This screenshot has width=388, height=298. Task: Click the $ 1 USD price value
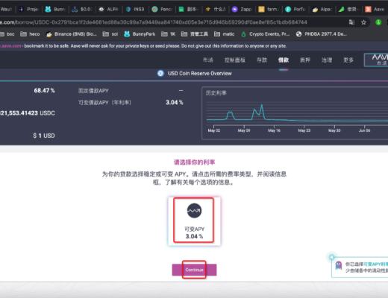pyautogui.click(x=44, y=136)
